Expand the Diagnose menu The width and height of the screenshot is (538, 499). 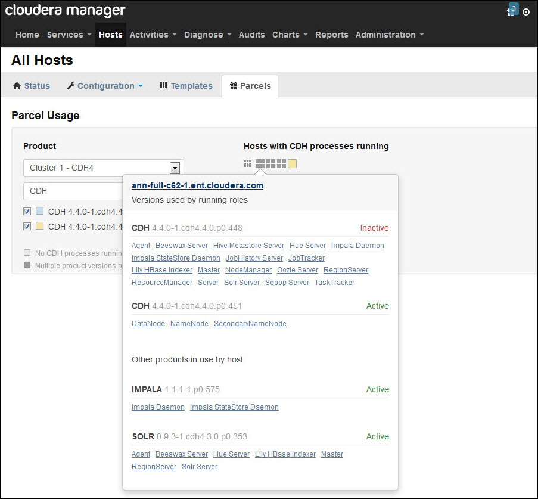coord(207,35)
